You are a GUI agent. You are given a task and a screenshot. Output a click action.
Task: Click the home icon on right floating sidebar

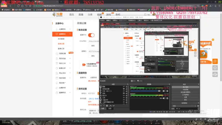point(215,68)
